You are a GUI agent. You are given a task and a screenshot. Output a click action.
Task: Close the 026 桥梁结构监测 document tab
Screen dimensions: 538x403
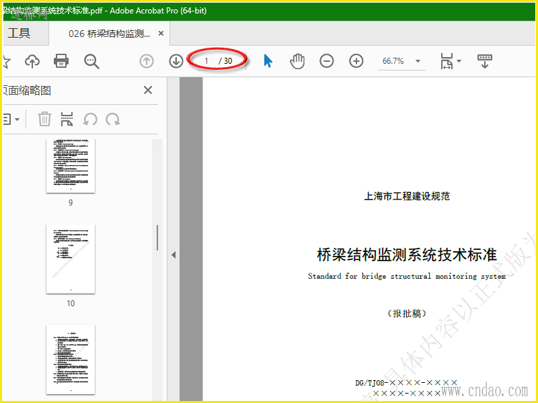(161, 33)
